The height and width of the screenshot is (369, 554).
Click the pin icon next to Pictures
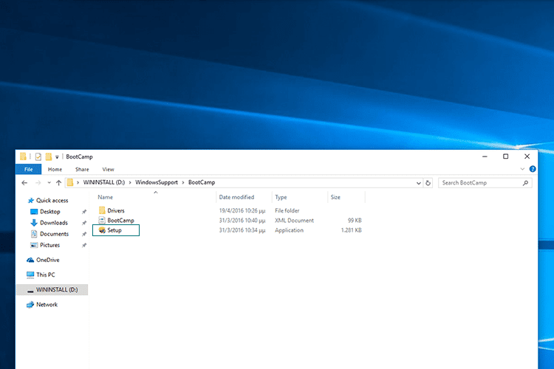click(84, 245)
